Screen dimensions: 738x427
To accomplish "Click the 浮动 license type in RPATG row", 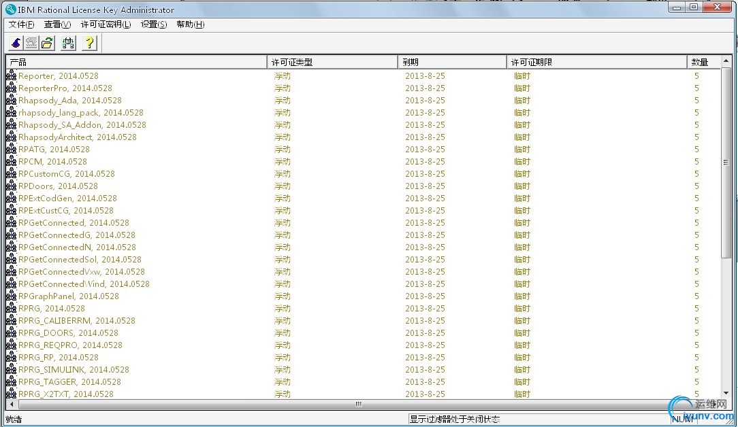I will pyautogui.click(x=283, y=149).
